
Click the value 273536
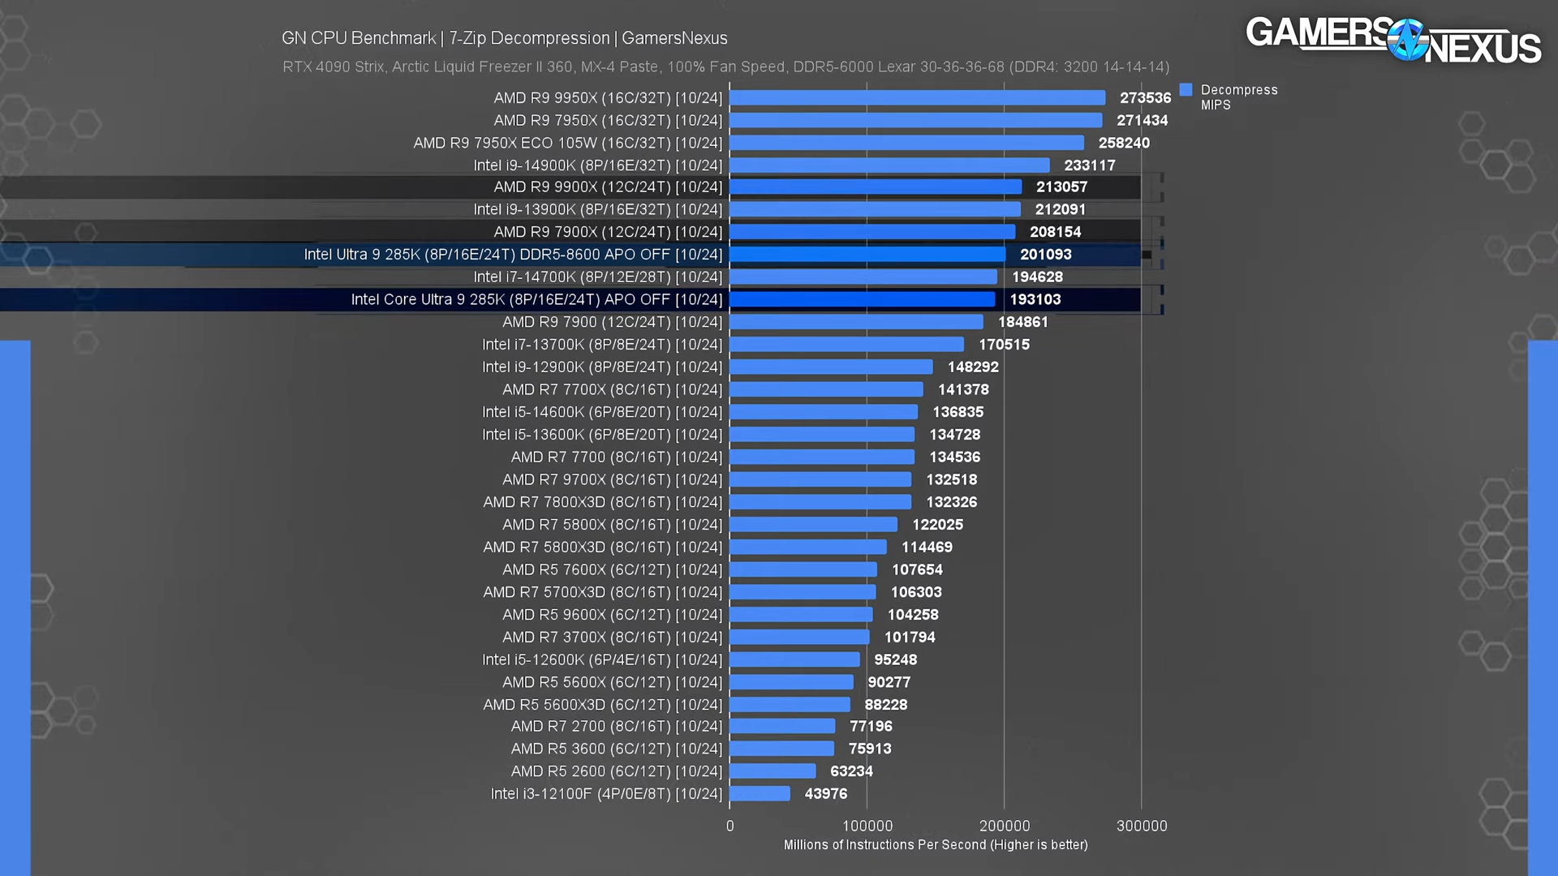[1145, 98]
